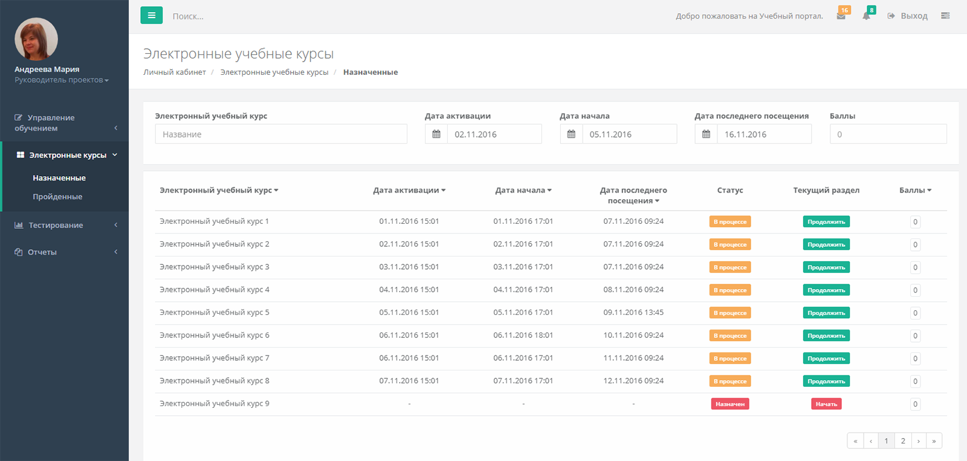Select page 1 in pagination
This screenshot has height=461, width=967.
pos(887,441)
